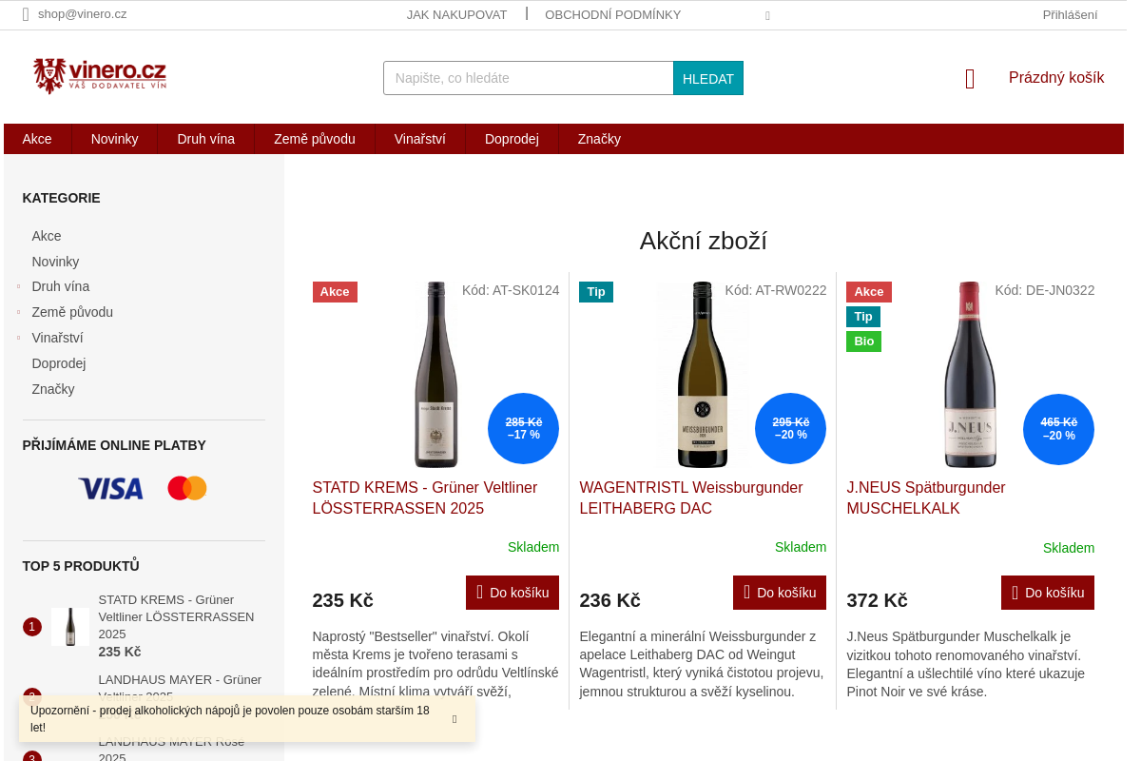This screenshot has width=1141, height=761.
Task: Open the Přihlášení login link
Action: click(x=1070, y=14)
